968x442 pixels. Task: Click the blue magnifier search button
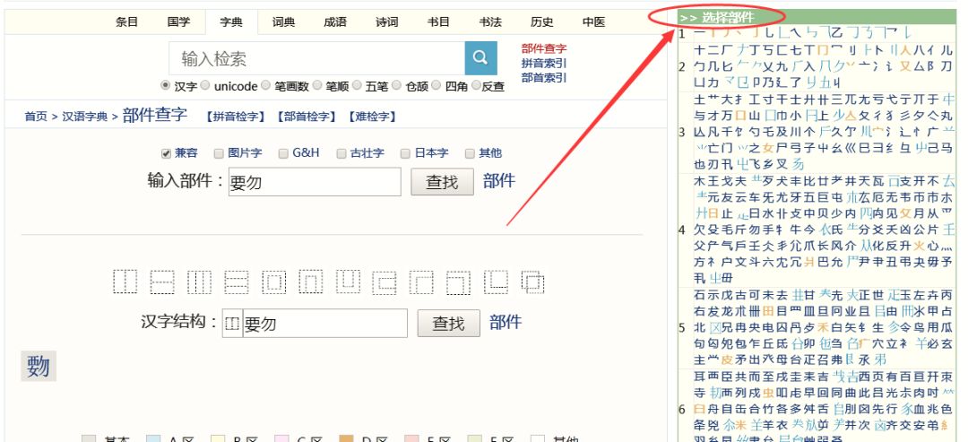coord(480,58)
